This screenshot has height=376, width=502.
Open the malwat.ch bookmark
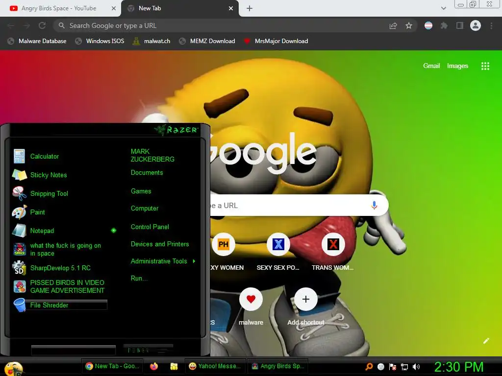(151, 41)
